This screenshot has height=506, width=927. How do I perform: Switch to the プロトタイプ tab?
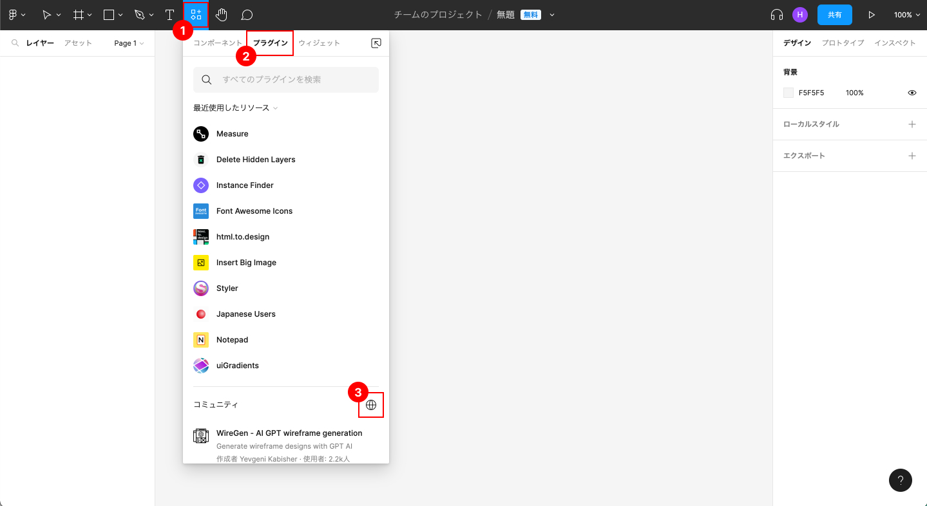click(843, 43)
